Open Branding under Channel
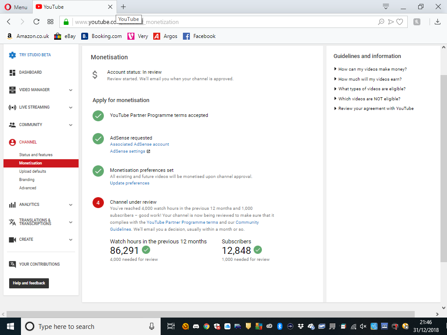The width and height of the screenshot is (447, 335). click(x=27, y=180)
